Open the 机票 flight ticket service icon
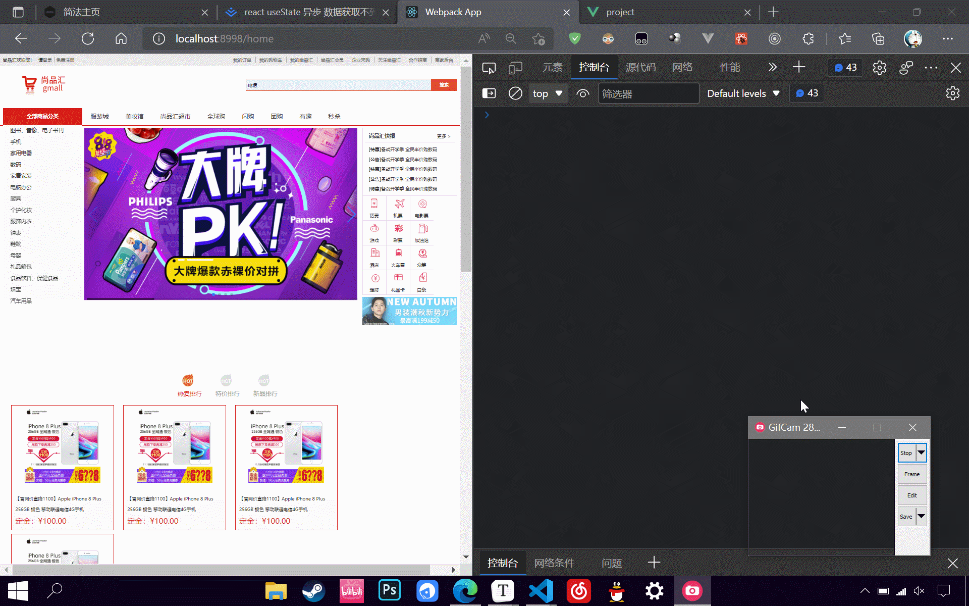This screenshot has height=606, width=969. [x=398, y=207]
